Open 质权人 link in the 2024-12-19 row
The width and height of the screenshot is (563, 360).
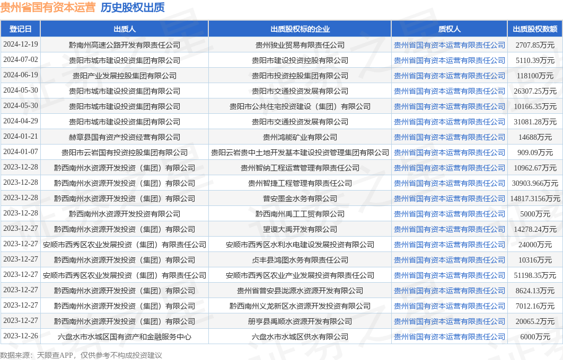(x=449, y=45)
